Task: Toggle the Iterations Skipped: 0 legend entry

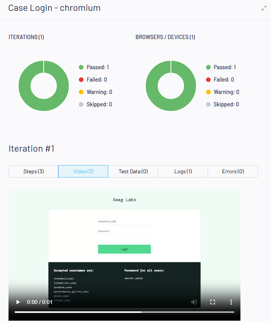Action: 95,104
